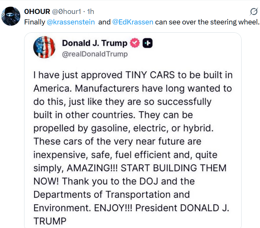The width and height of the screenshot is (260, 228).
Task: Open the OHOUR profile avatar
Action: (x=12, y=16)
